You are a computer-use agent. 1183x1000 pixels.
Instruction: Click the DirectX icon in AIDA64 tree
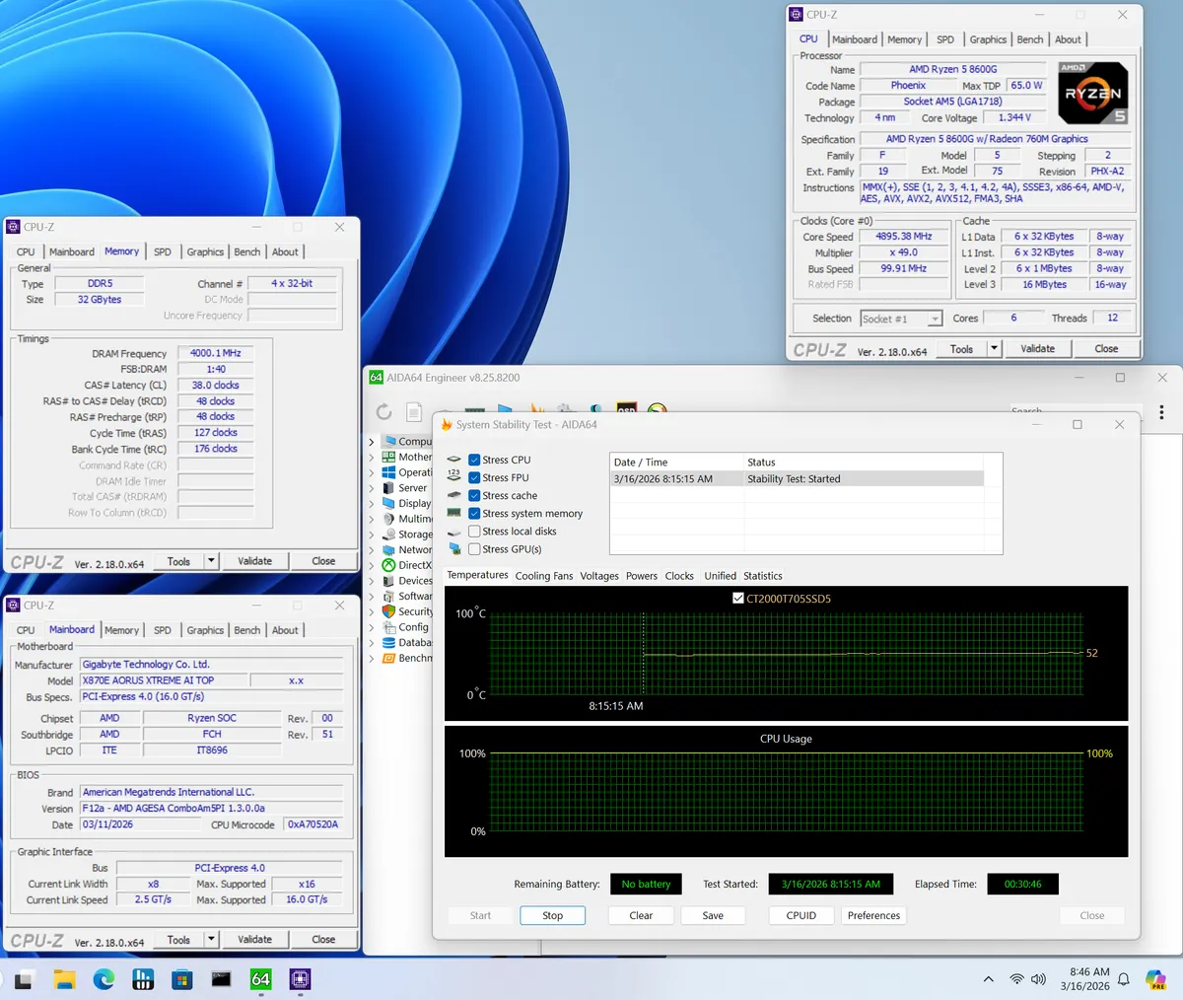click(x=388, y=565)
